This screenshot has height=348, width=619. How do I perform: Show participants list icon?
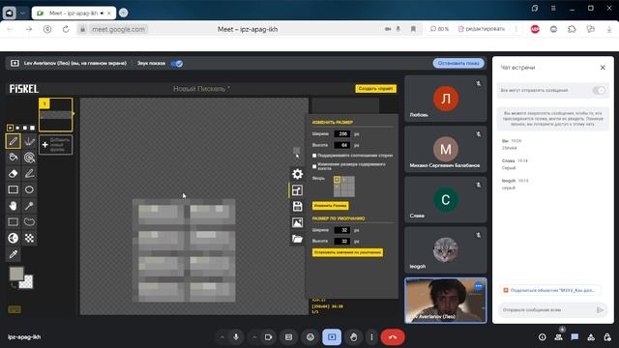pos(558,337)
